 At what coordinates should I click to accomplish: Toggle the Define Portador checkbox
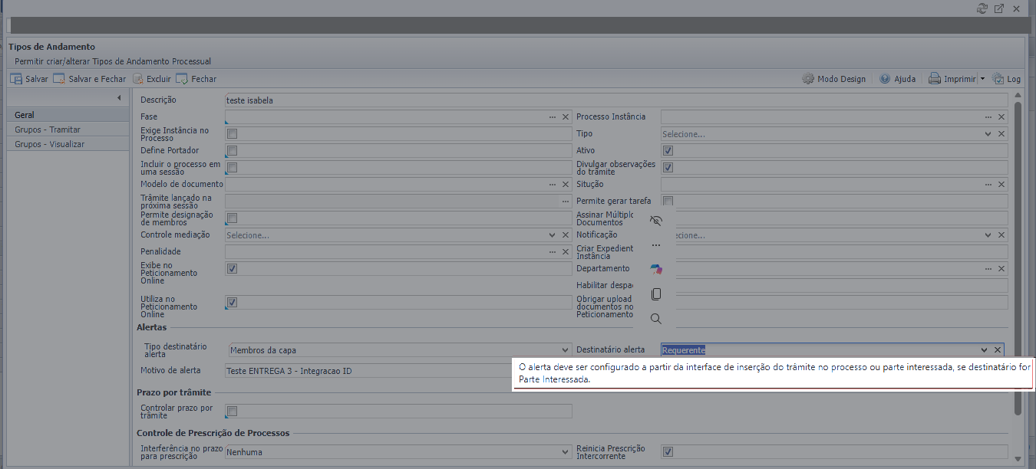(232, 151)
